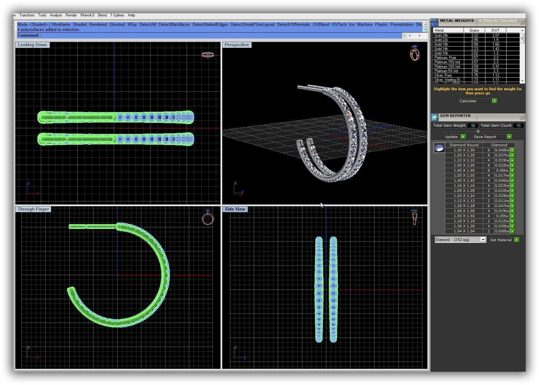Open the Transform menu
The image size is (539, 385).
tap(27, 15)
